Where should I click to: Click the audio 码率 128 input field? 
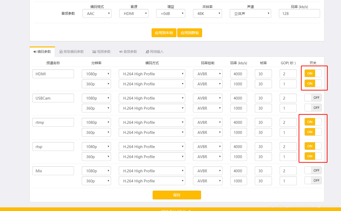299,13
